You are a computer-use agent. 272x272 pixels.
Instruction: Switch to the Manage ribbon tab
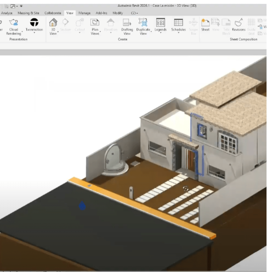coord(84,13)
